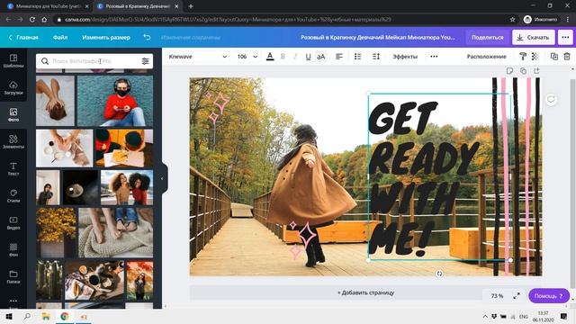Enter fullscreen presentation mode
The height and width of the screenshot is (324, 576).
pyautogui.click(x=517, y=296)
